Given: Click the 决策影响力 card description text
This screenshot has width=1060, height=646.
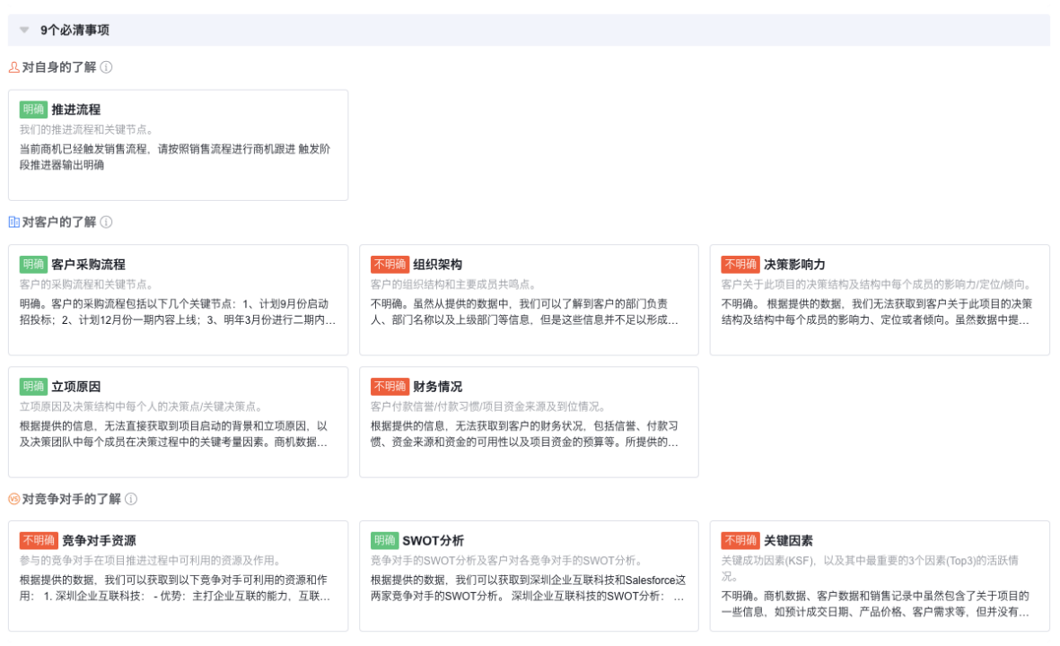Looking at the screenshot, I should [x=877, y=311].
